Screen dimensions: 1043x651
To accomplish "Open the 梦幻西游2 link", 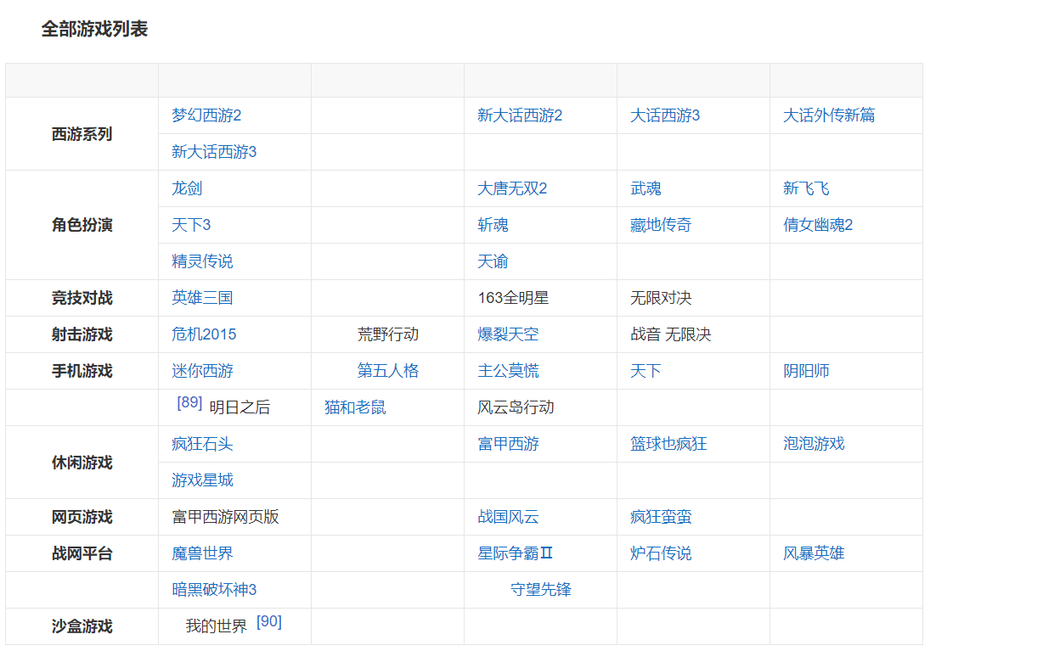I will 206,115.
